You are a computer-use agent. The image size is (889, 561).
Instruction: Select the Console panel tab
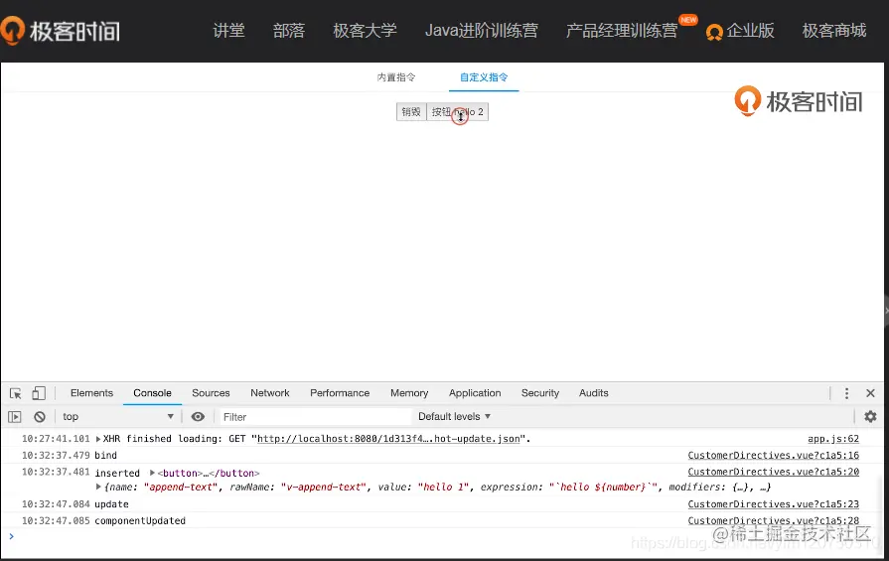point(153,393)
